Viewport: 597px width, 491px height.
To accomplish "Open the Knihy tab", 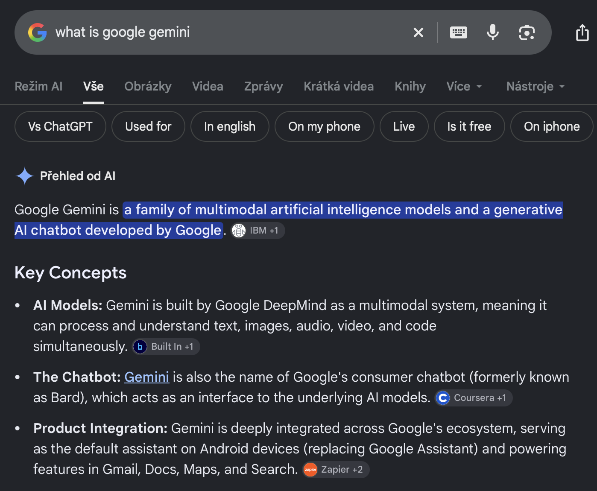I will pos(410,87).
